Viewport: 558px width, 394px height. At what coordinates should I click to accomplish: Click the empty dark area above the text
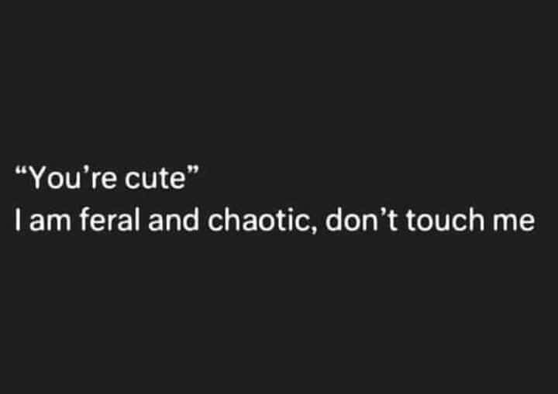point(279,78)
